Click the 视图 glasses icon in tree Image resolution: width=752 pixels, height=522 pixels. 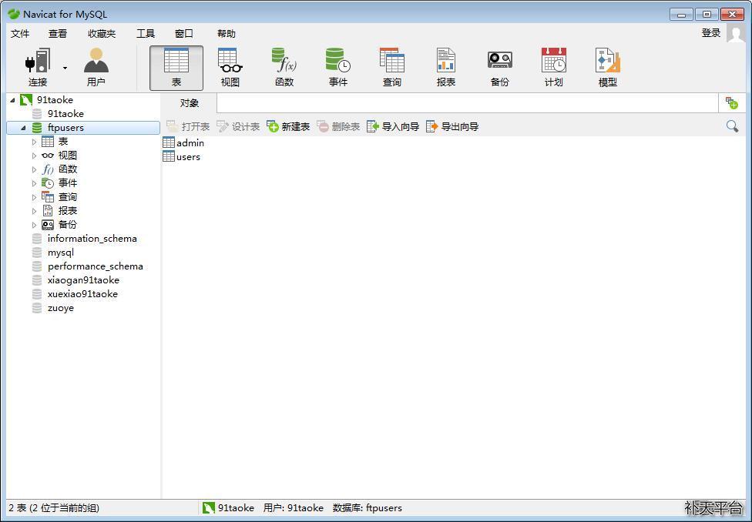tap(48, 156)
